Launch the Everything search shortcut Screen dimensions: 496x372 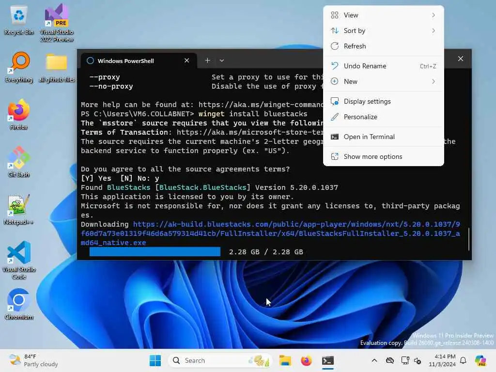click(x=19, y=67)
